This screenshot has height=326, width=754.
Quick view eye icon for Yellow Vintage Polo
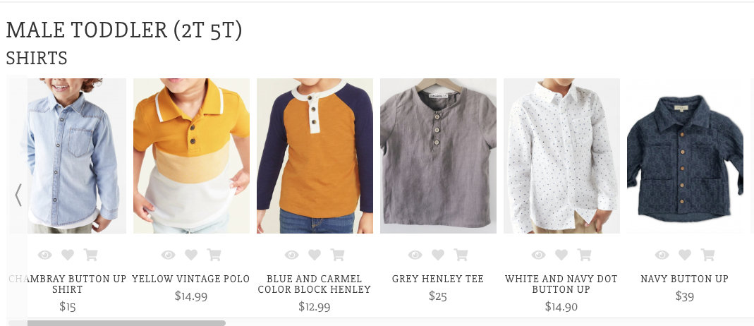click(x=169, y=255)
